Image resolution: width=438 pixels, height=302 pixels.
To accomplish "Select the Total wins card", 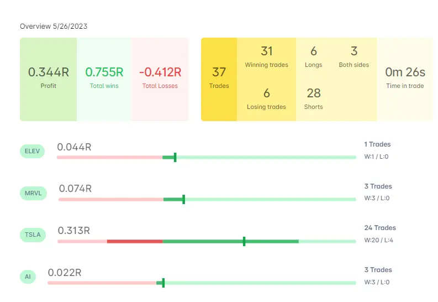I will tap(104, 78).
